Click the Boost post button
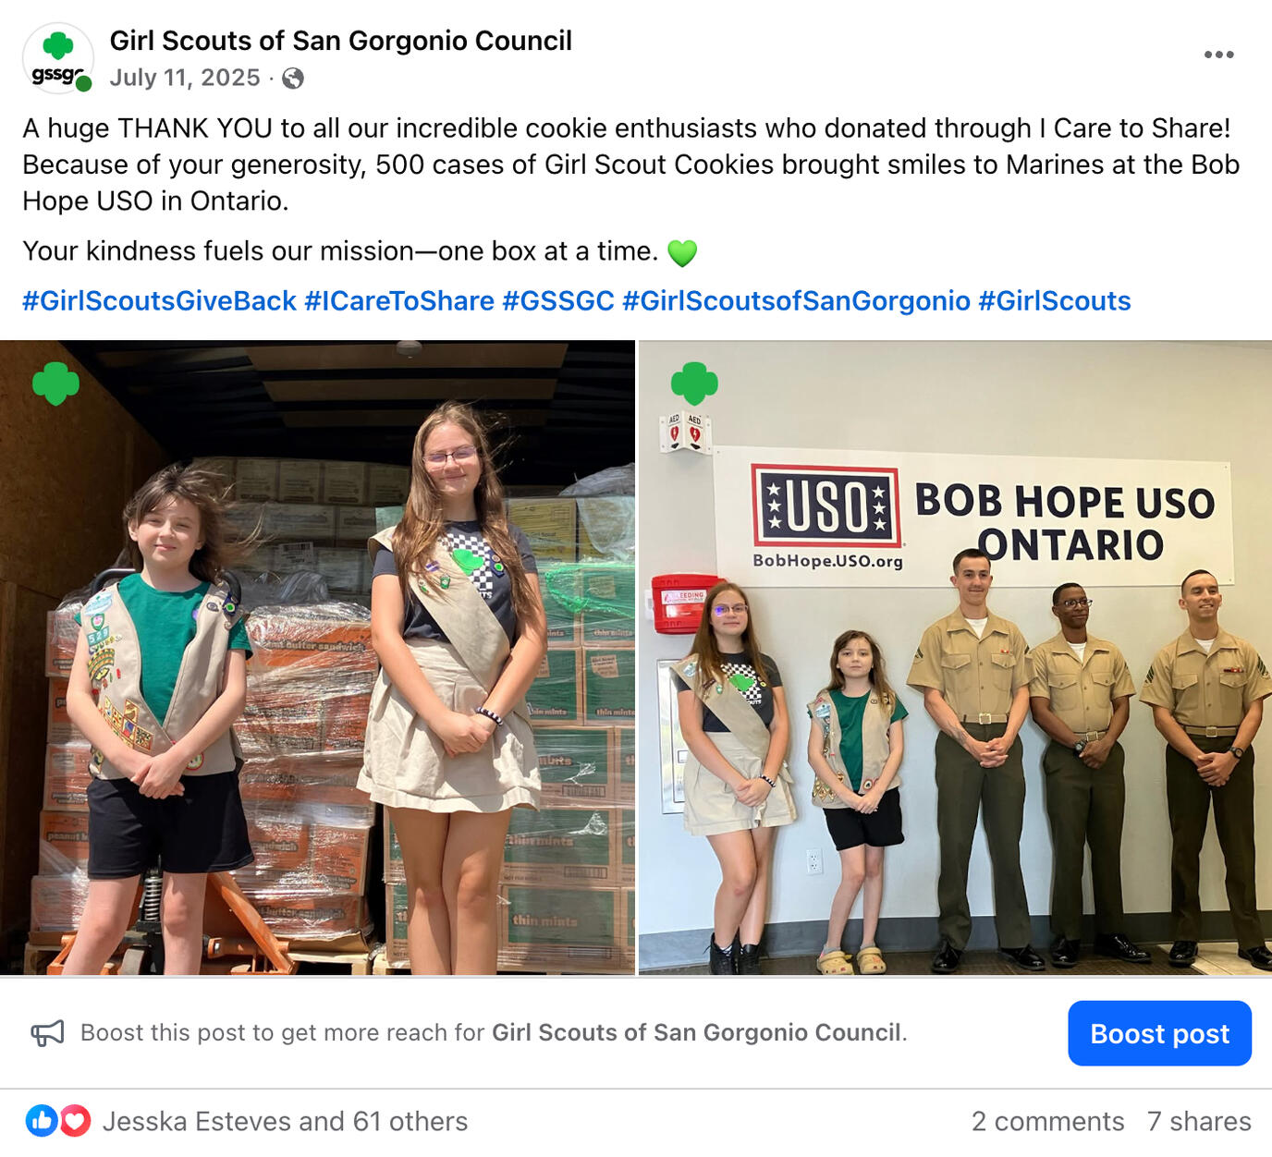The image size is (1272, 1157). pyautogui.click(x=1159, y=1033)
